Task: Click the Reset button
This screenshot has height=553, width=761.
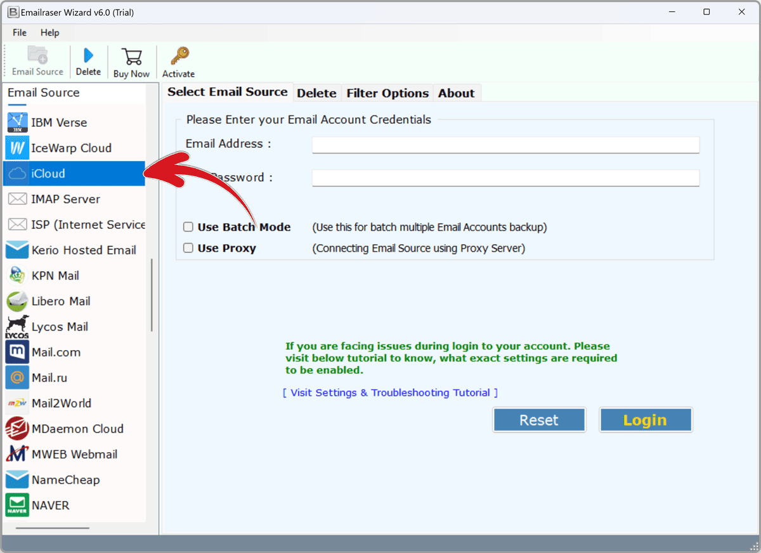Action: pyautogui.click(x=539, y=420)
